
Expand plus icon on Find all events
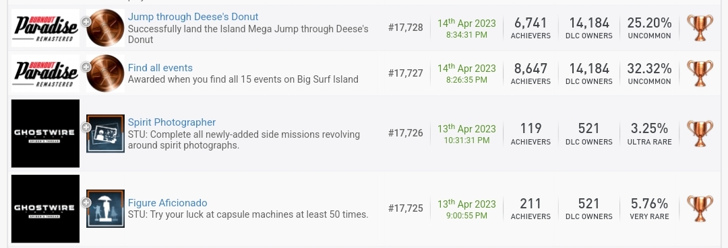click(x=86, y=67)
